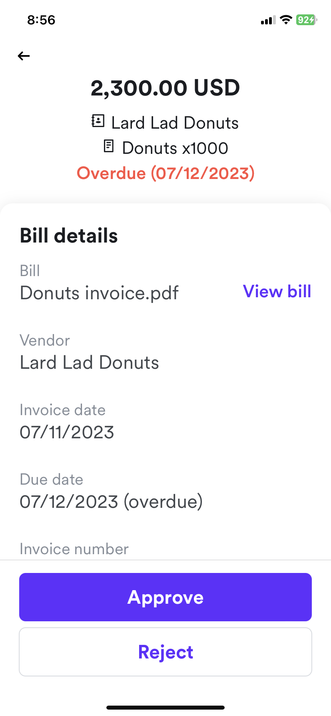Tap the 8:56 clock in status bar
The image size is (331, 716).
click(x=41, y=20)
